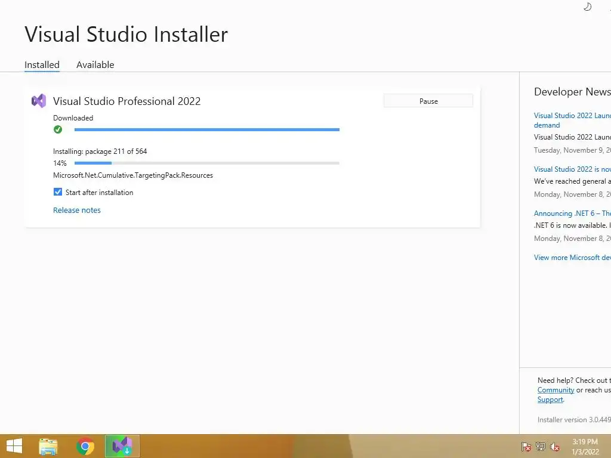Click the Installer version text
611x458 pixels.
[x=574, y=419]
